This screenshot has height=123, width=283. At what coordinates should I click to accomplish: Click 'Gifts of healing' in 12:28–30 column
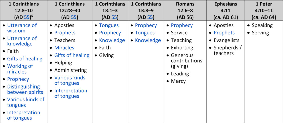[72, 55]
